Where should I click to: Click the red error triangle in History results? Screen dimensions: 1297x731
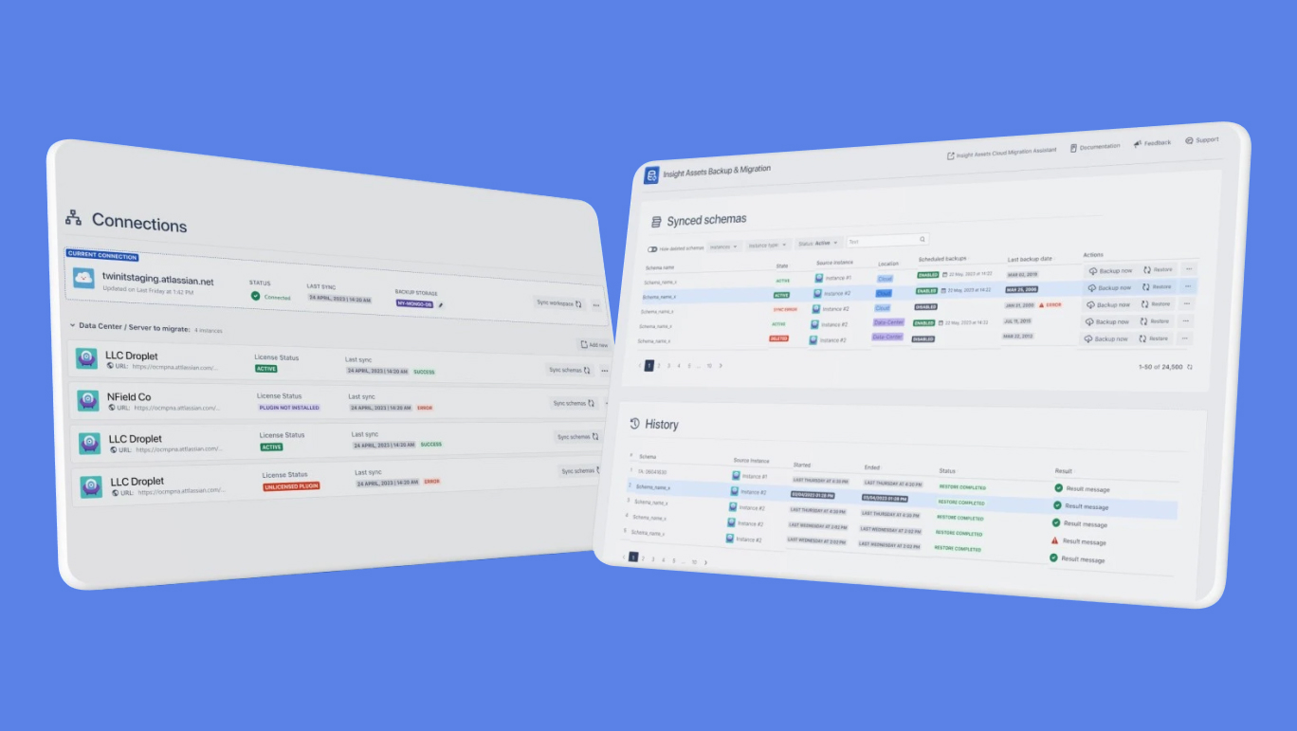(1054, 540)
